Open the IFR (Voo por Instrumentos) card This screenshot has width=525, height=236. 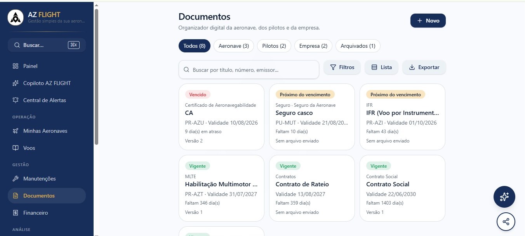click(x=403, y=117)
